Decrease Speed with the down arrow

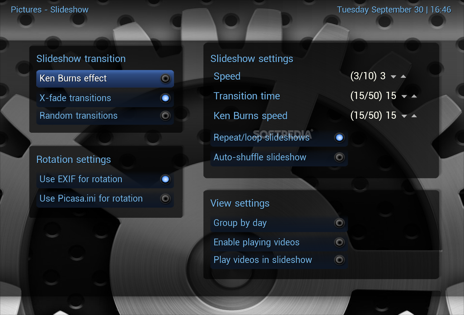pos(393,77)
